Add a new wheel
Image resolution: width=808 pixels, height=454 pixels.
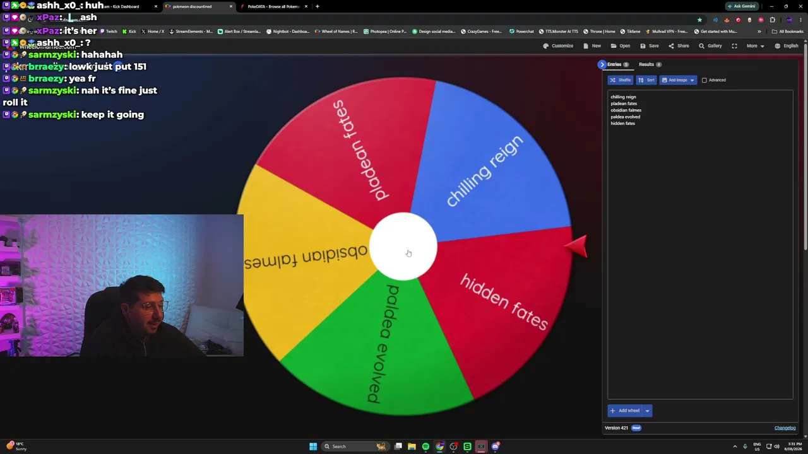click(625, 410)
